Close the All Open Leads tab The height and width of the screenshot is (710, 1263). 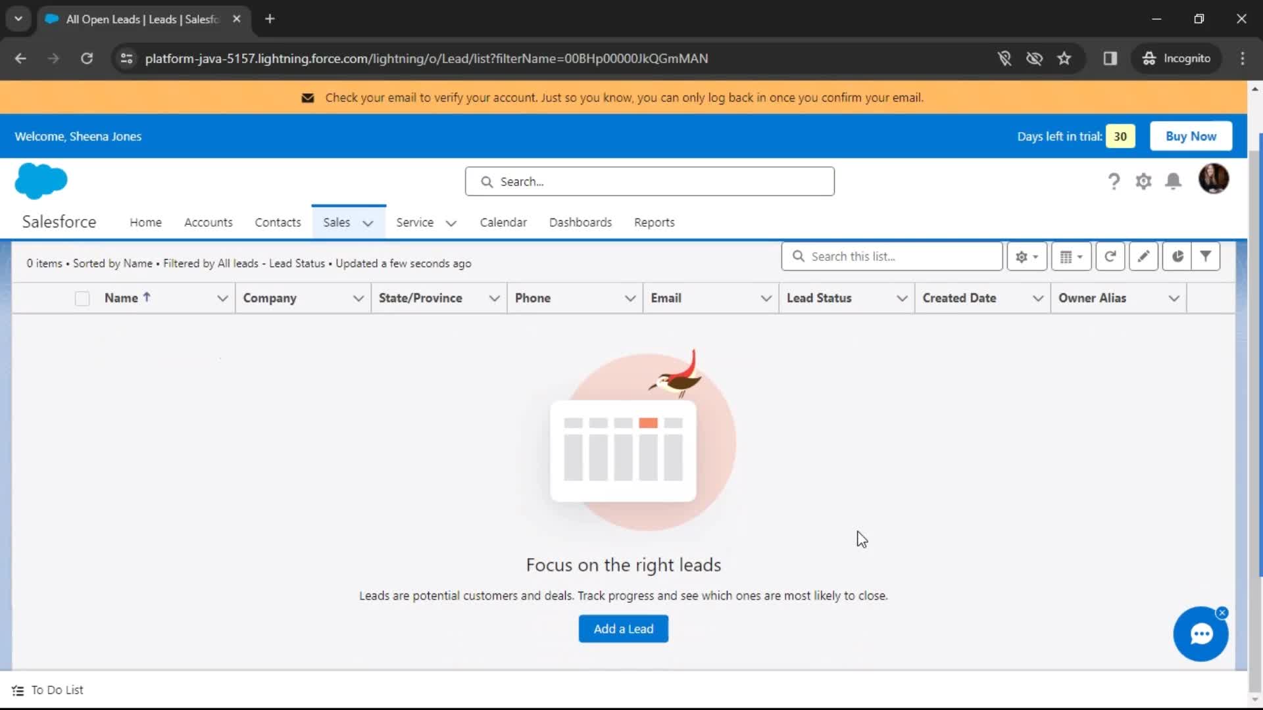(x=237, y=19)
